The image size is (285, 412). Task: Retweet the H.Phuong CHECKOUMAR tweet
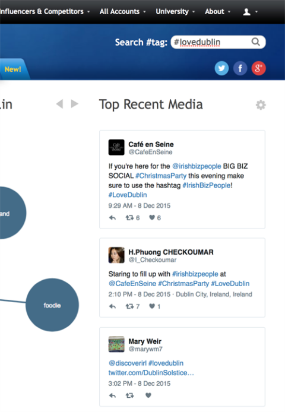(x=129, y=306)
